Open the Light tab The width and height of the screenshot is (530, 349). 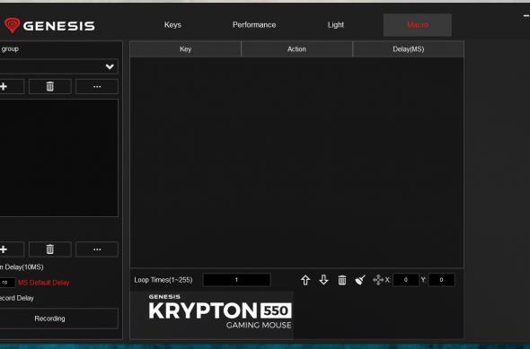point(336,24)
